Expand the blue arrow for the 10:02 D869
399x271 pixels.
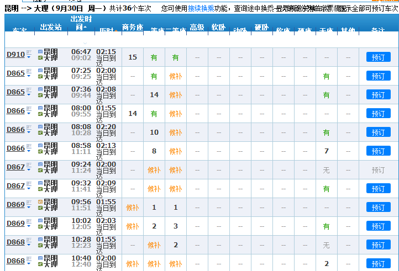point(29,227)
